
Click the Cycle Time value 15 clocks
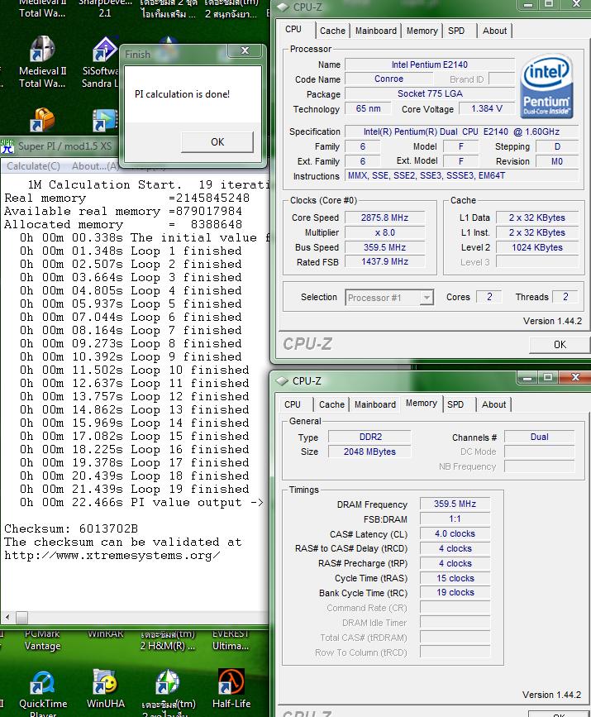(455, 578)
